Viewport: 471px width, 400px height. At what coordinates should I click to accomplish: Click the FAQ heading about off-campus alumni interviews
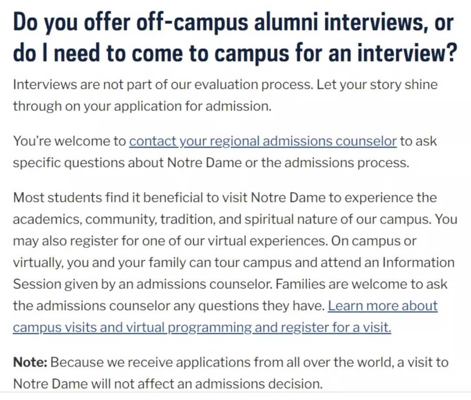pos(234,37)
